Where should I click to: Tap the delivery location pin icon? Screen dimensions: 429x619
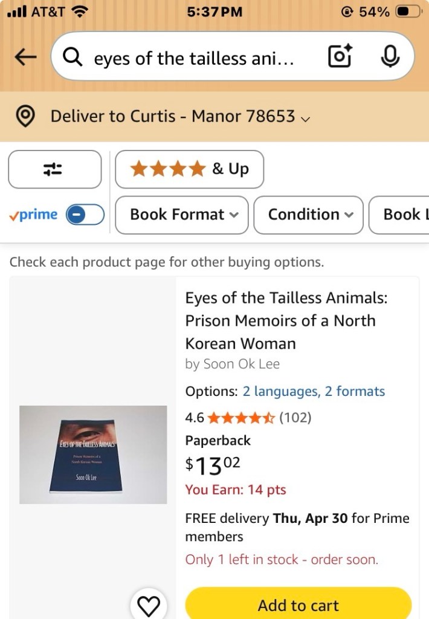24,117
